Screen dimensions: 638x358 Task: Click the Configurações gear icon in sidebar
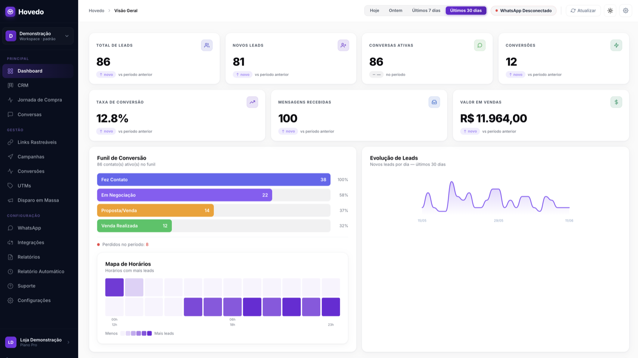(x=10, y=301)
